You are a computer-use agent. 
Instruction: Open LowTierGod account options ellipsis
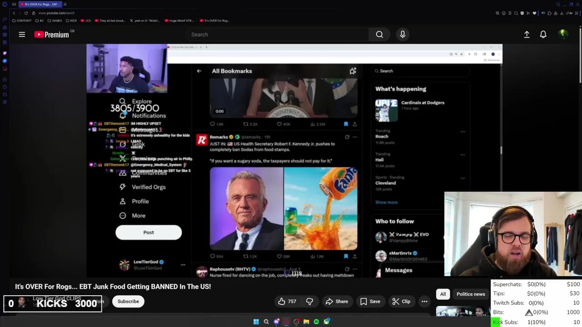click(x=183, y=265)
